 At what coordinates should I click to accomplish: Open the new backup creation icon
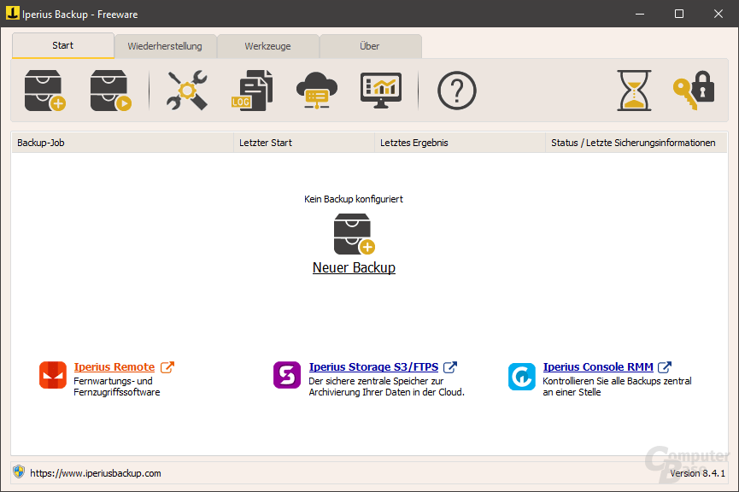42,90
